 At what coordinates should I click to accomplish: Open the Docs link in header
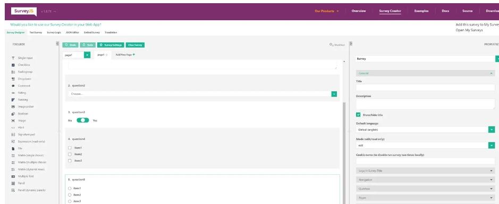445,11
